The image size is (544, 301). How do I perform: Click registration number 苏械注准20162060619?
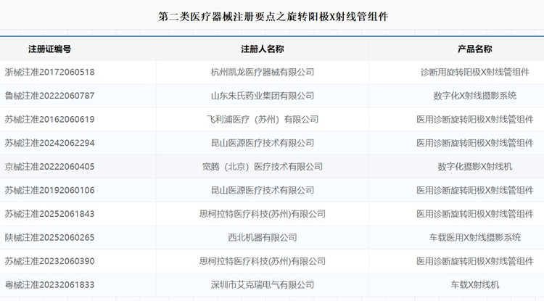49,120
